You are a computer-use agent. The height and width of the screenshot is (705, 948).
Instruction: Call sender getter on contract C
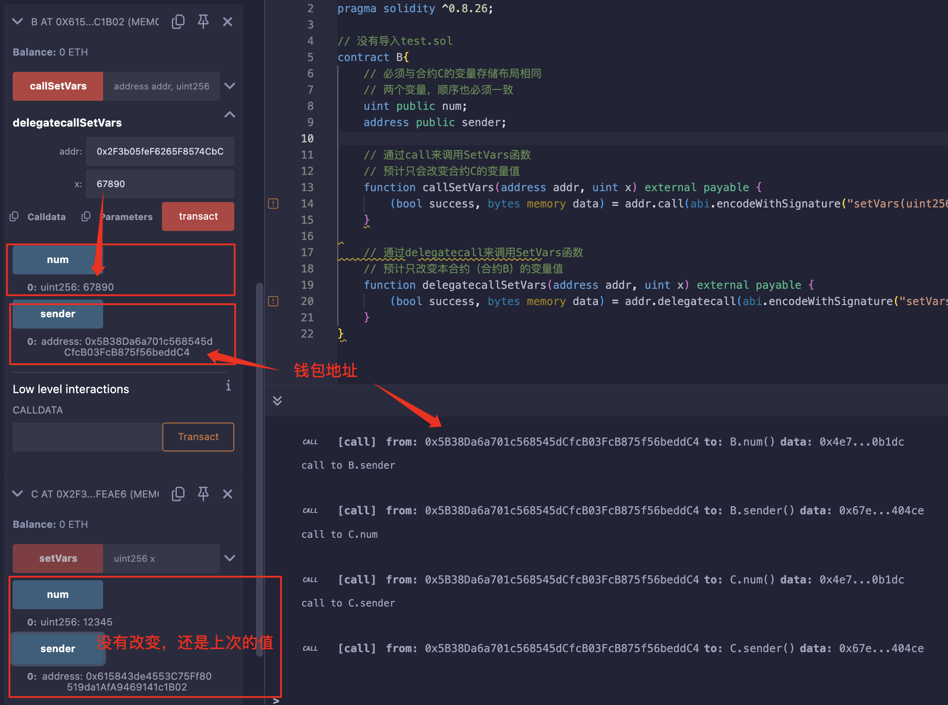tap(58, 649)
